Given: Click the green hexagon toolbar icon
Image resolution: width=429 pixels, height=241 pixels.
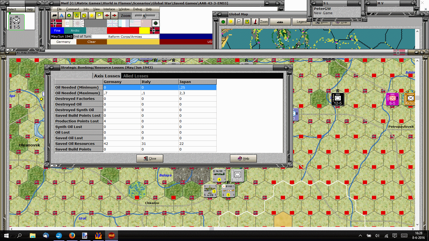Looking at the screenshot, I should 69,16.
